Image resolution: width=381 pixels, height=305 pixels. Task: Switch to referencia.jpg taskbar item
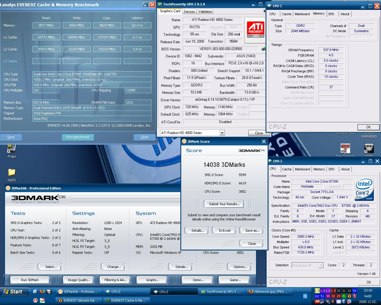click(269, 292)
